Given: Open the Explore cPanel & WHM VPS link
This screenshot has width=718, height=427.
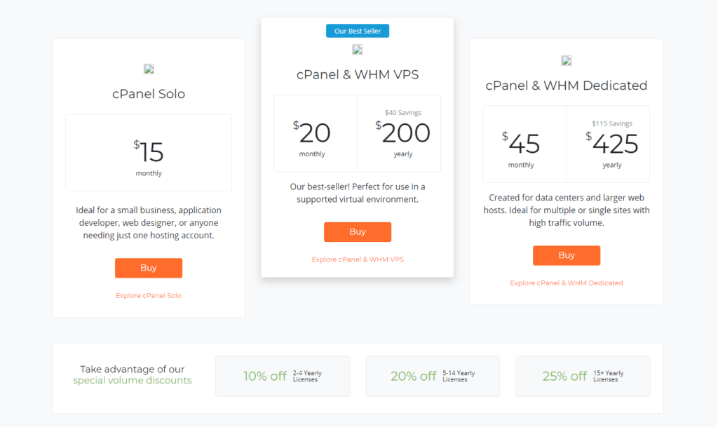Looking at the screenshot, I should (358, 259).
